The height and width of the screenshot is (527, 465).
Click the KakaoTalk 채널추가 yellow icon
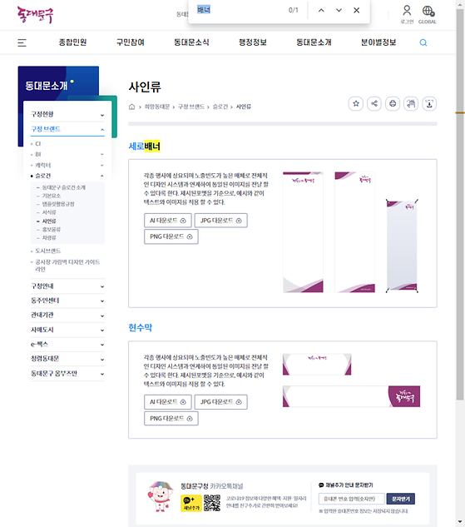191,503
